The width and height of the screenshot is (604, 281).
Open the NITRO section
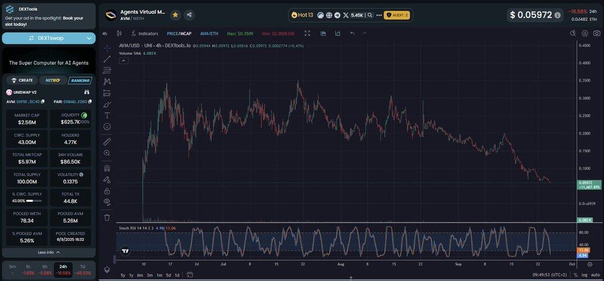(x=53, y=81)
